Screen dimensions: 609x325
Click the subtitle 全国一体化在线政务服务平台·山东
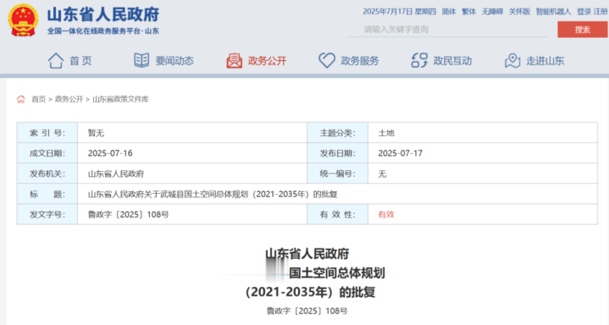pos(103,31)
